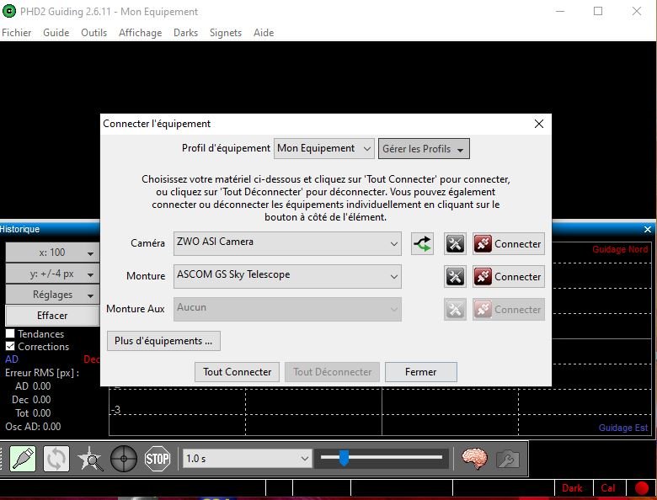Image resolution: width=657 pixels, height=500 pixels.
Task: Click the Fermer button
Action: click(x=420, y=372)
